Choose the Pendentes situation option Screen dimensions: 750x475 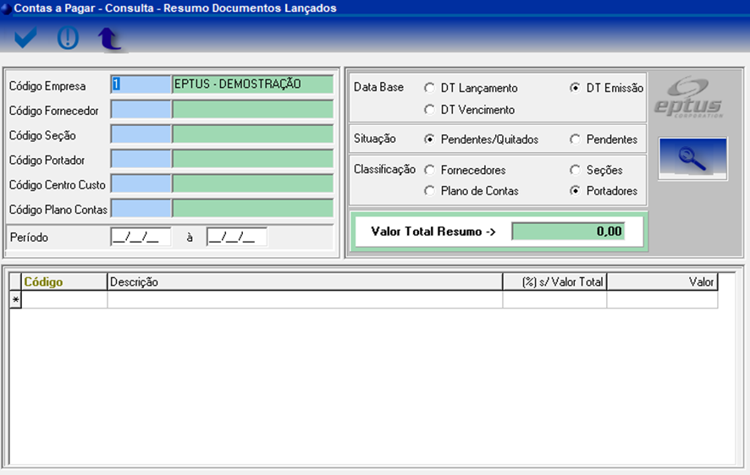576,139
